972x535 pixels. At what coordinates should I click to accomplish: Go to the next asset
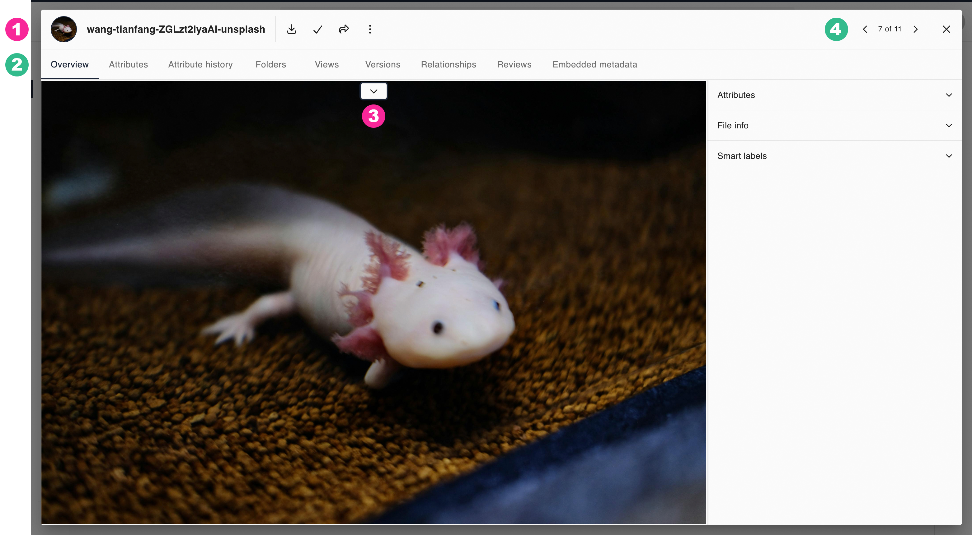point(915,30)
